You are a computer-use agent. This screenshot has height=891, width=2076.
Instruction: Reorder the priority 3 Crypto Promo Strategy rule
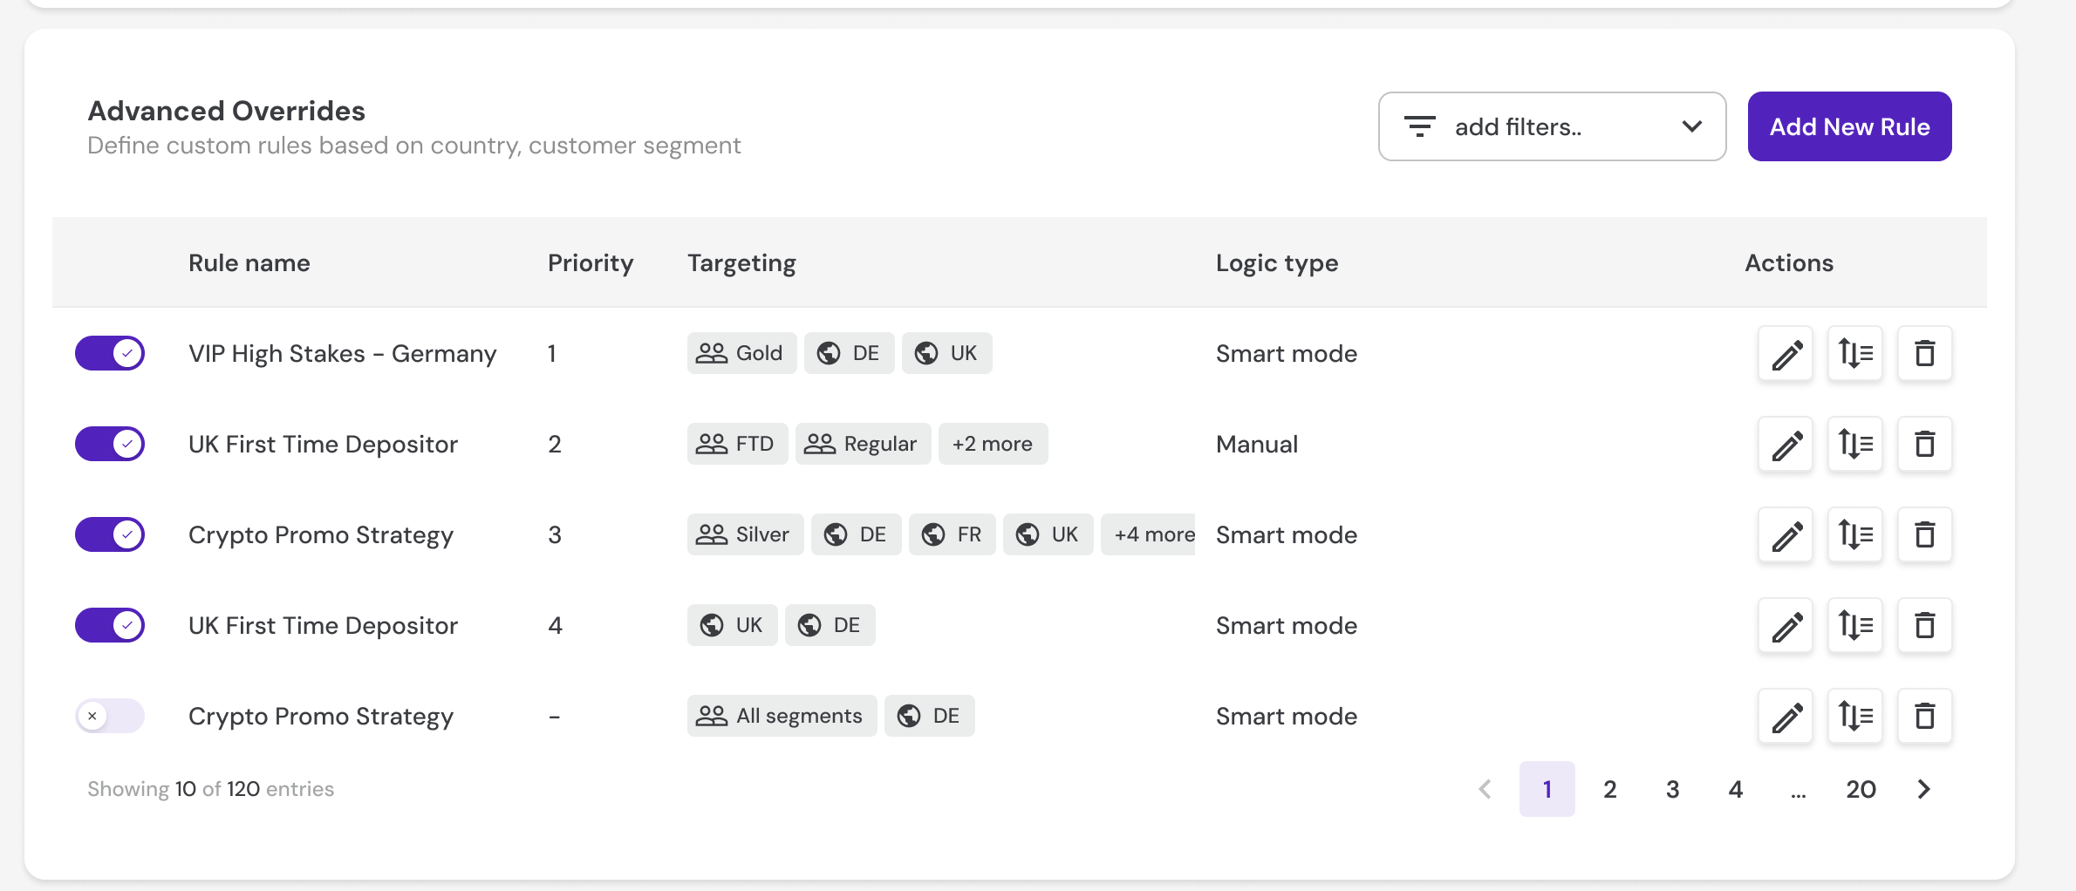[x=1855, y=534]
